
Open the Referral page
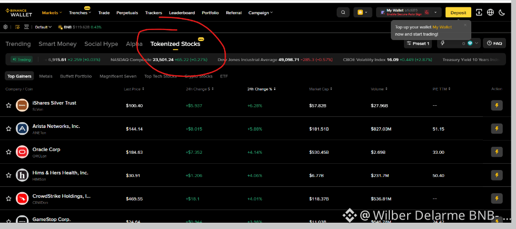[234, 13]
